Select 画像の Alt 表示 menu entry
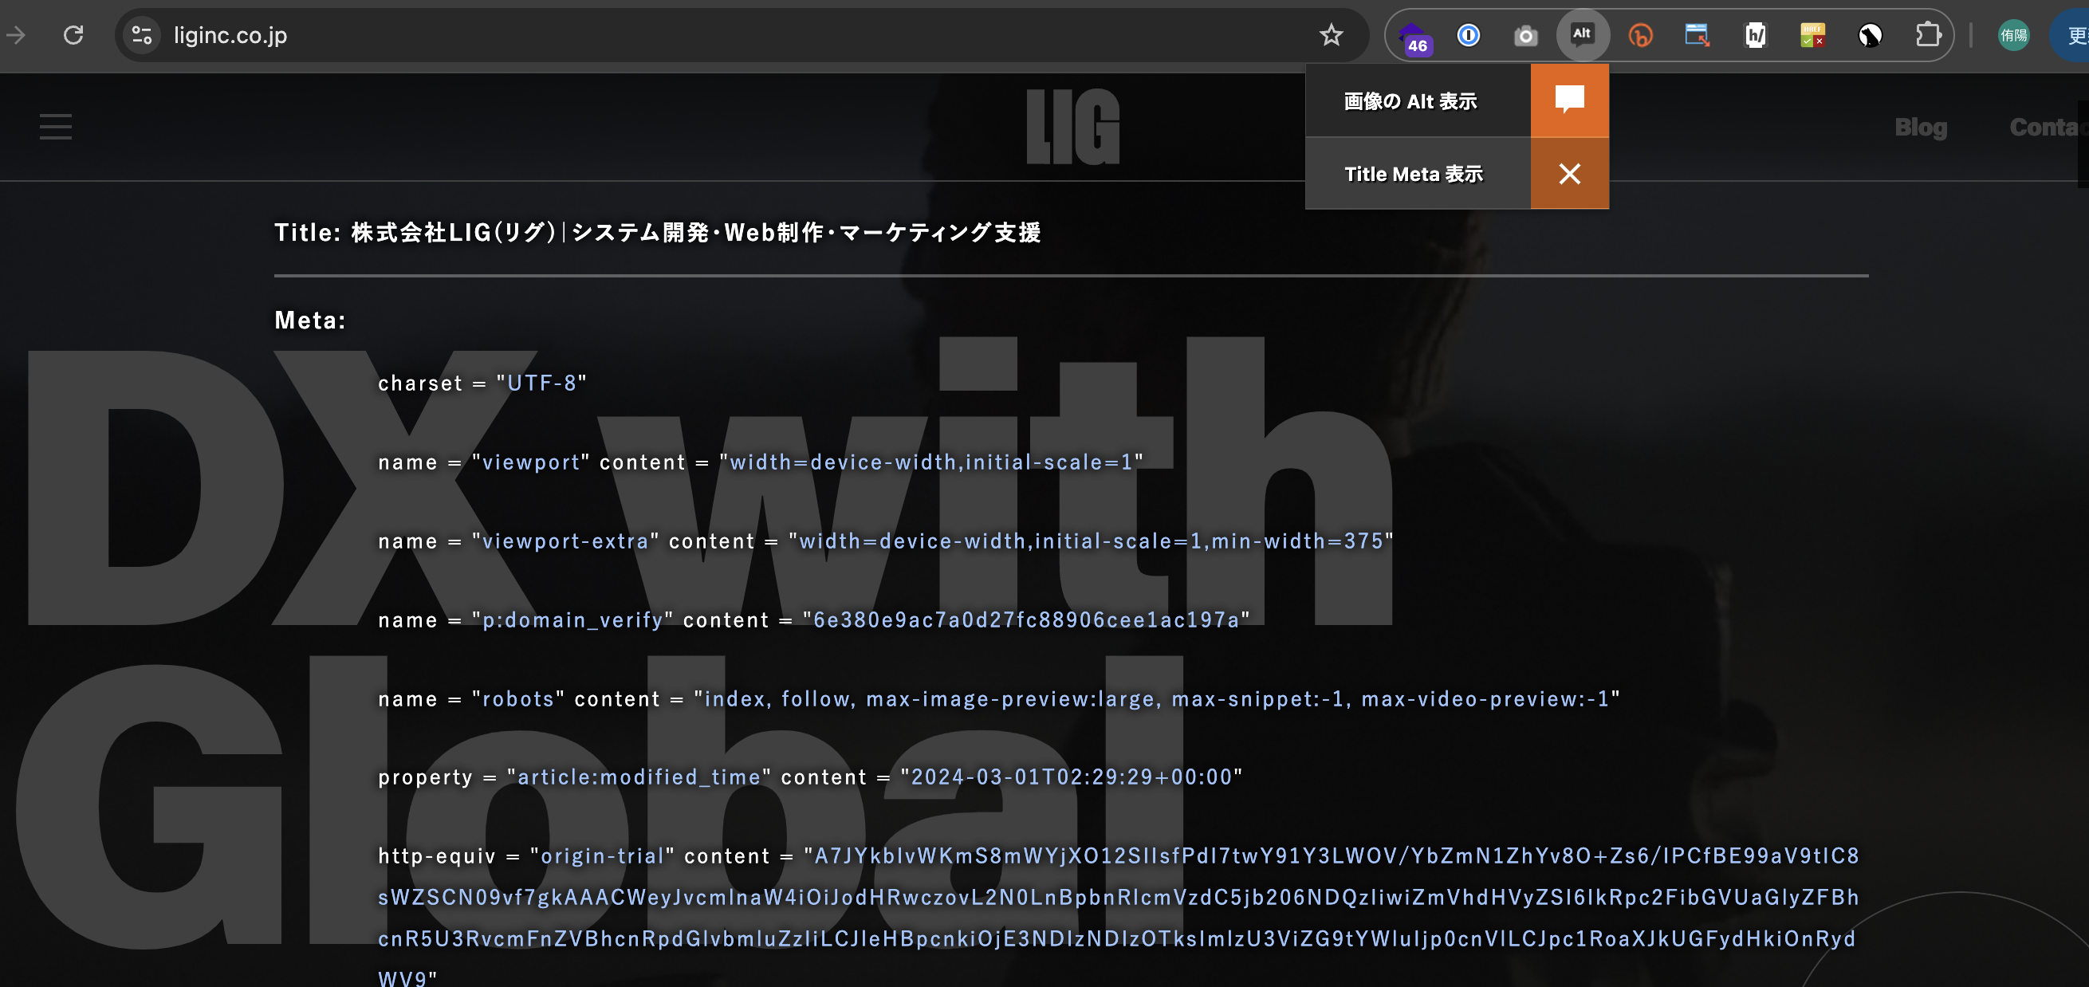2089x987 pixels. [x=1418, y=101]
